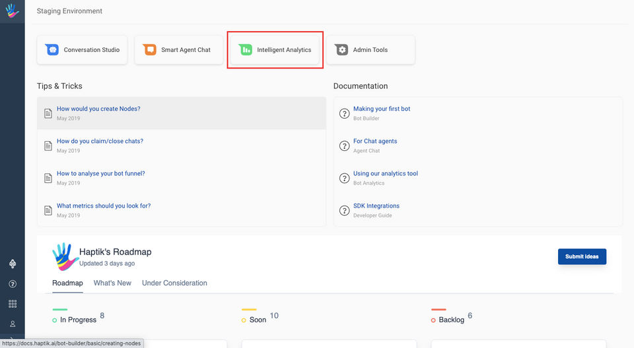
Task: Open the sidebar apps grid icon
Action: (x=13, y=304)
